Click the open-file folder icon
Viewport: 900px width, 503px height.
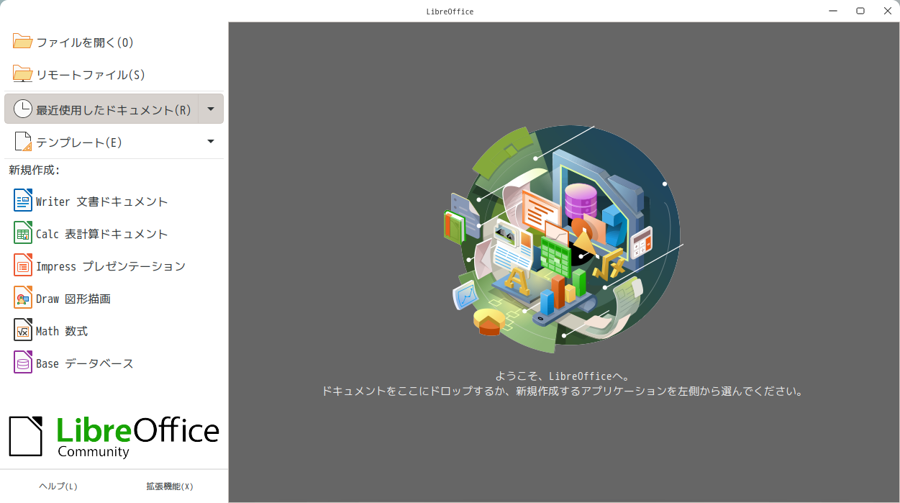22,42
